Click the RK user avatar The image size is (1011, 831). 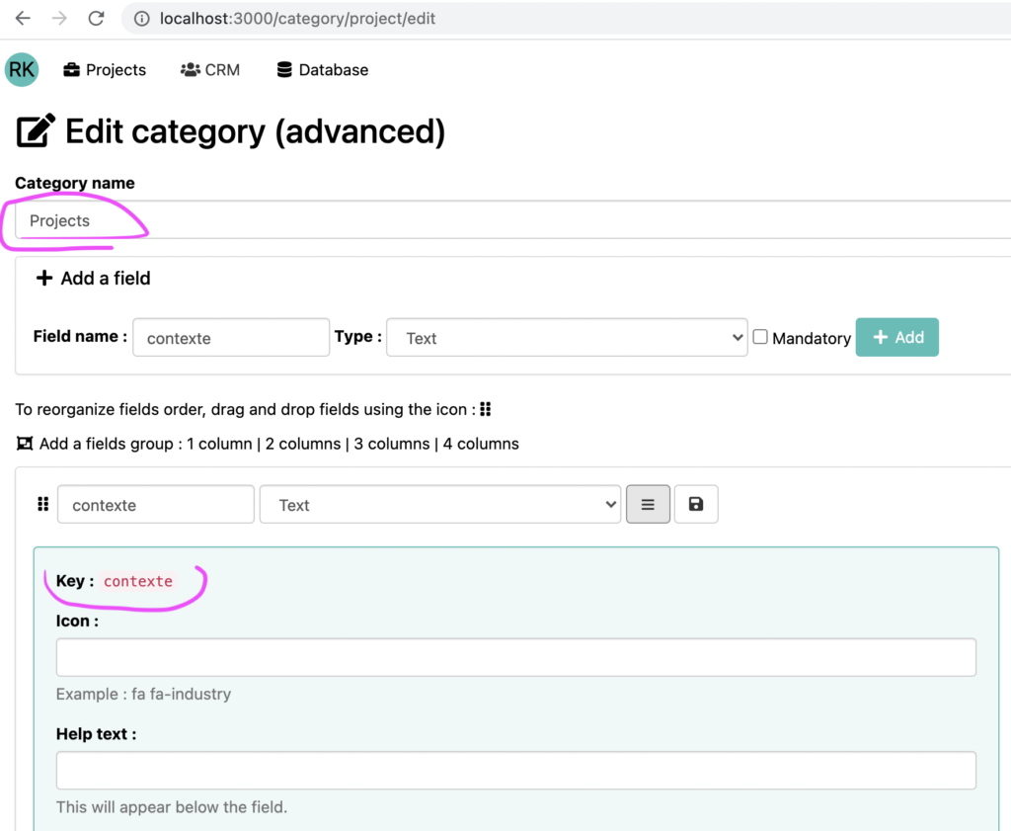[x=22, y=69]
